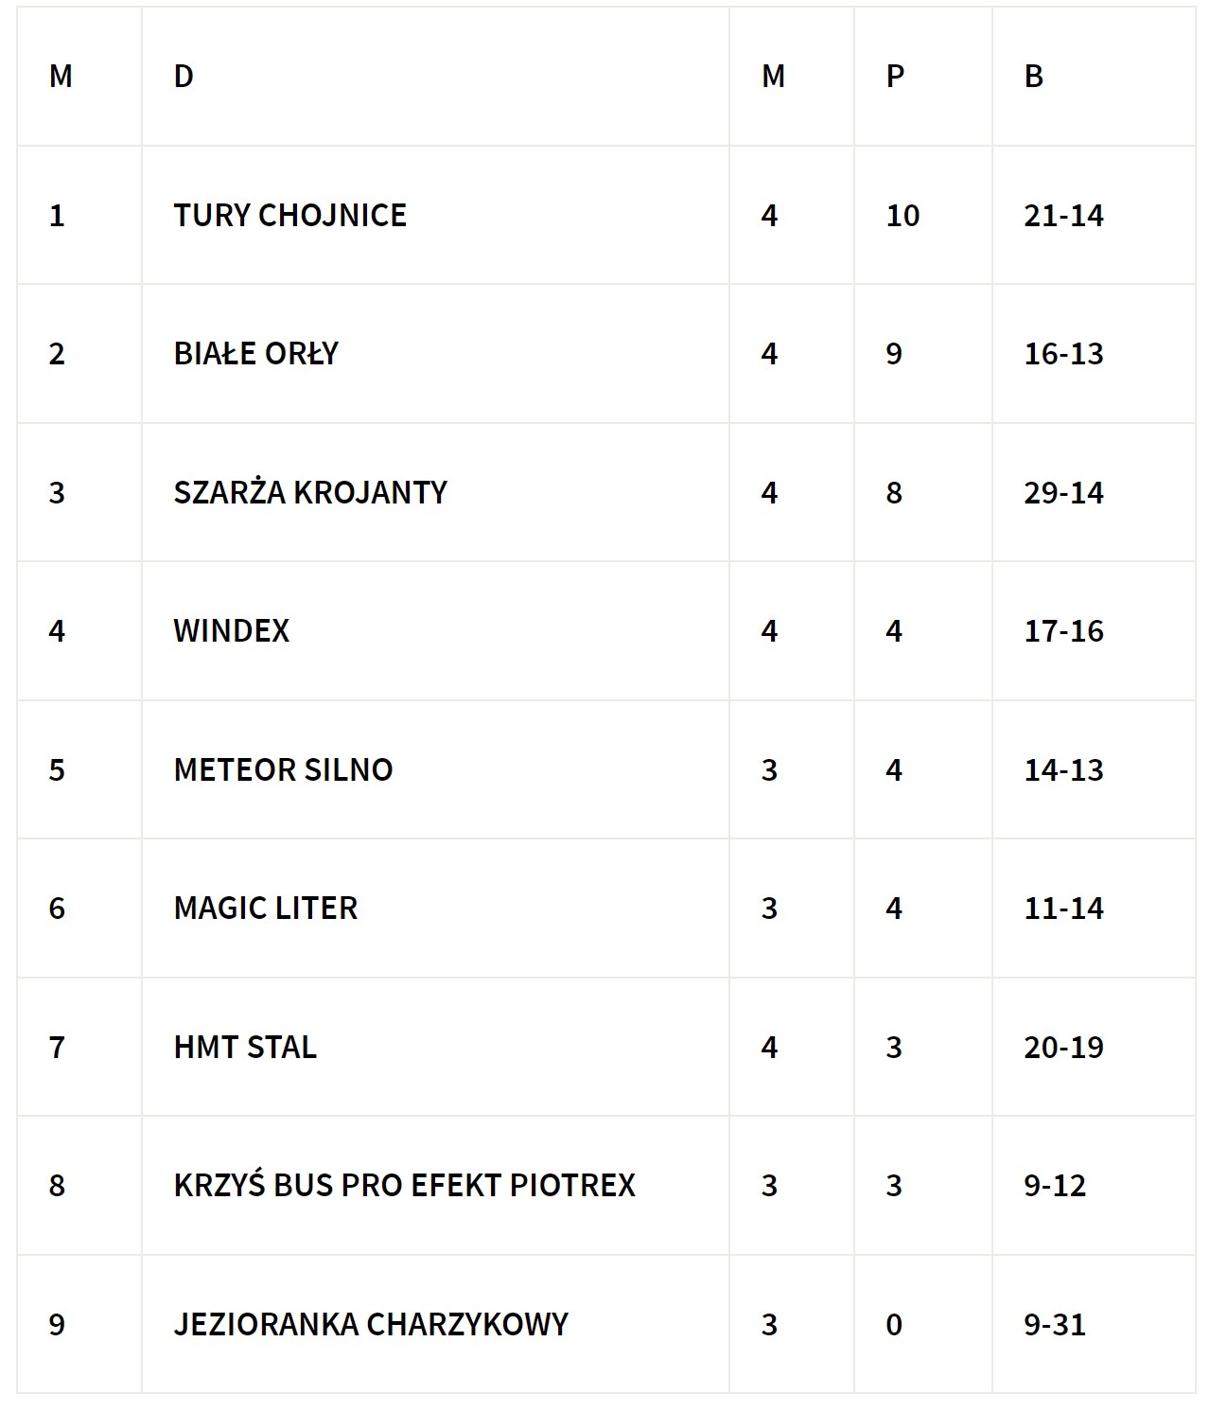Screen dimensions: 1209x1412
Task: Click the D column header
Action: coord(184,77)
